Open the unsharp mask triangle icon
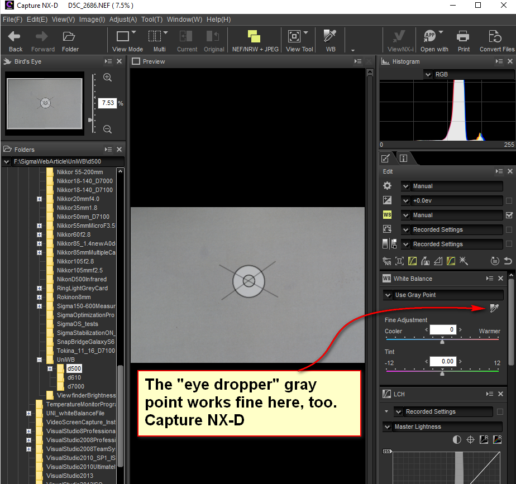This screenshot has width=516, height=484. (438, 261)
